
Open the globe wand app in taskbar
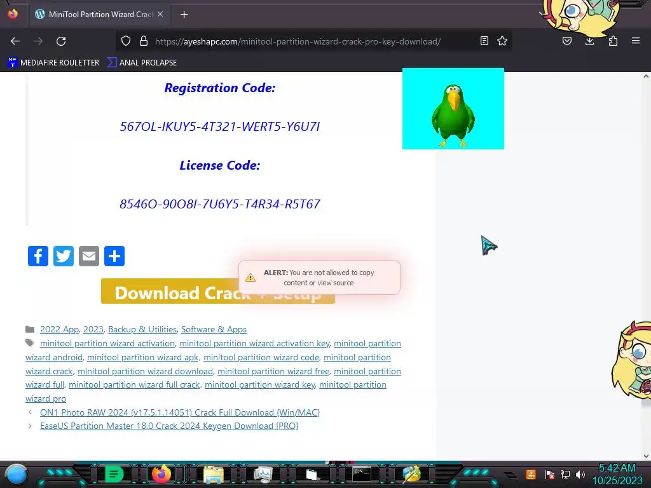click(411, 474)
